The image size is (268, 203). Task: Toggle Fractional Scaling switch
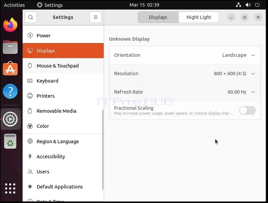pyautogui.click(x=247, y=110)
